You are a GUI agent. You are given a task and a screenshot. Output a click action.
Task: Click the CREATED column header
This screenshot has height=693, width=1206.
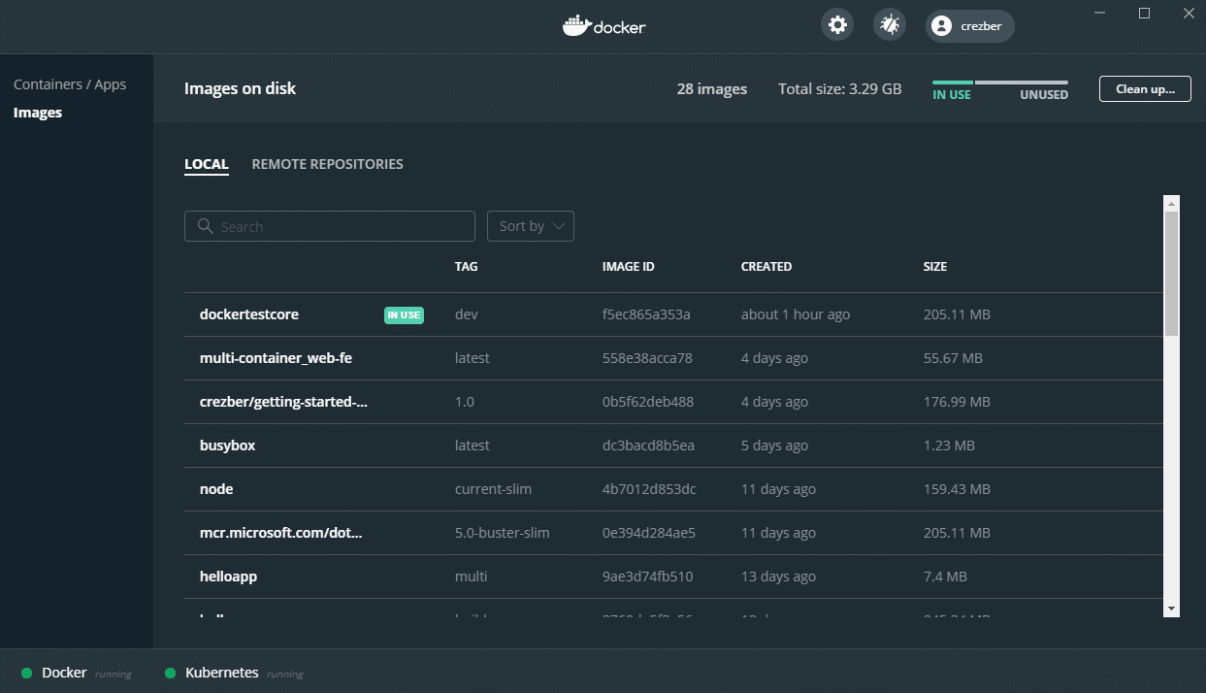766,266
